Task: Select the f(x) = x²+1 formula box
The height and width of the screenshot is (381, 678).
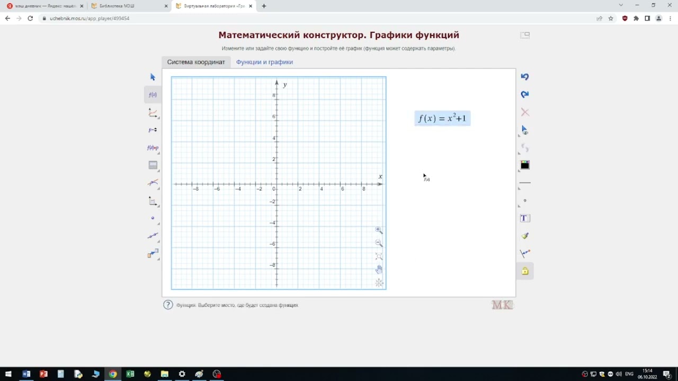Action: [442, 119]
